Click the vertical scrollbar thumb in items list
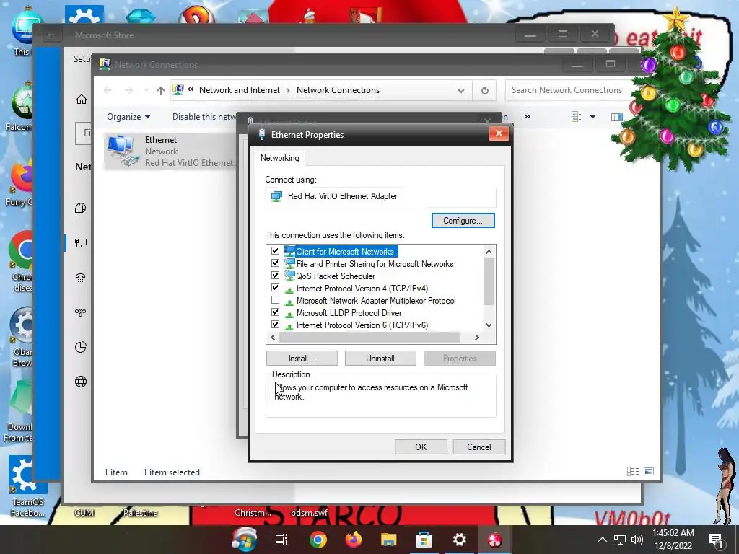Viewport: 739px width, 554px height. click(489, 282)
